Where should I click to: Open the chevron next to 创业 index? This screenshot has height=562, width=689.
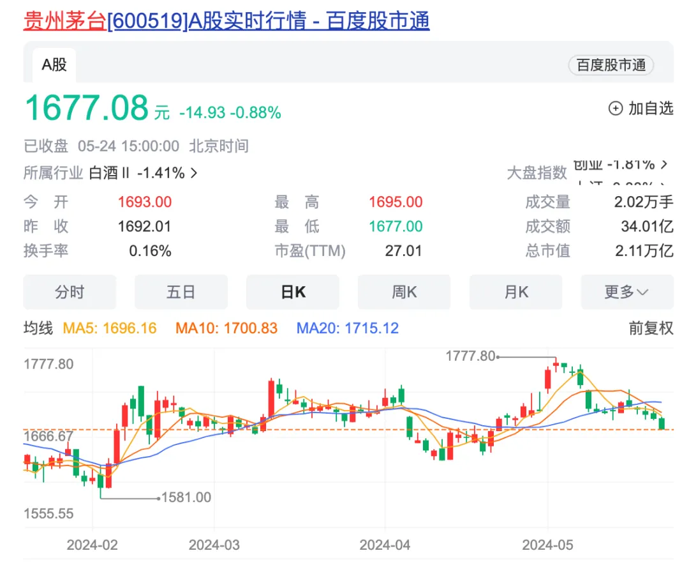[x=664, y=165]
